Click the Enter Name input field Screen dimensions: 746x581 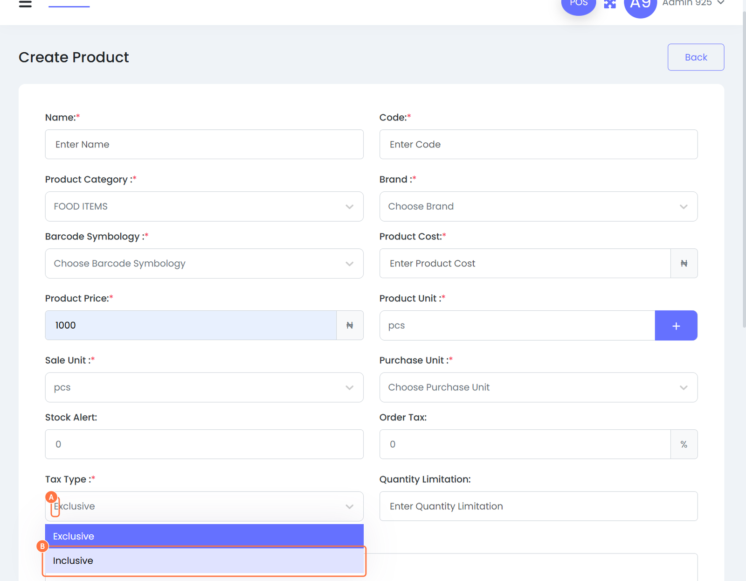click(204, 144)
